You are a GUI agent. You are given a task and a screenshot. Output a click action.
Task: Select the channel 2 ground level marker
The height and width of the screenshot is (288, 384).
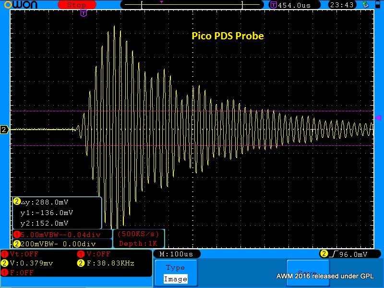pos(4,130)
